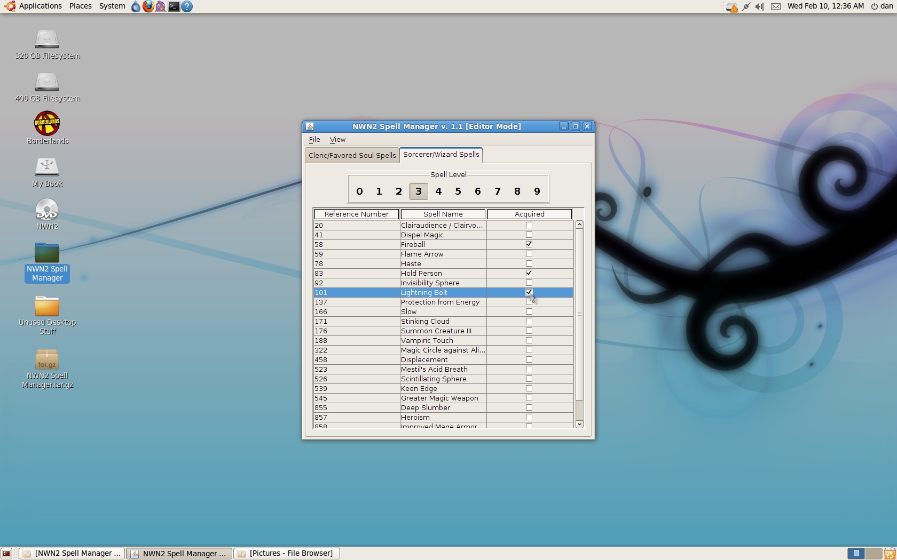Viewport: 897px width, 560px height.
Task: Click the scroll down arrow of spell list
Action: (x=579, y=424)
